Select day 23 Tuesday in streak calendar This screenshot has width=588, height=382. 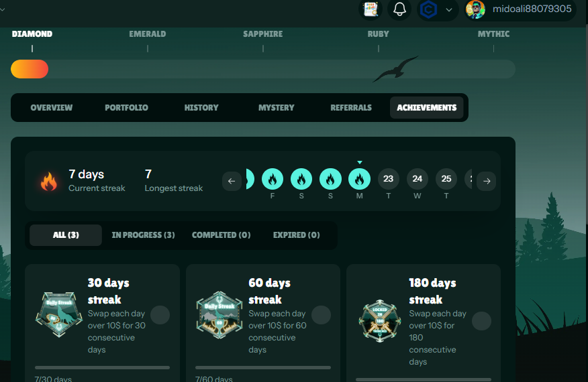388,179
